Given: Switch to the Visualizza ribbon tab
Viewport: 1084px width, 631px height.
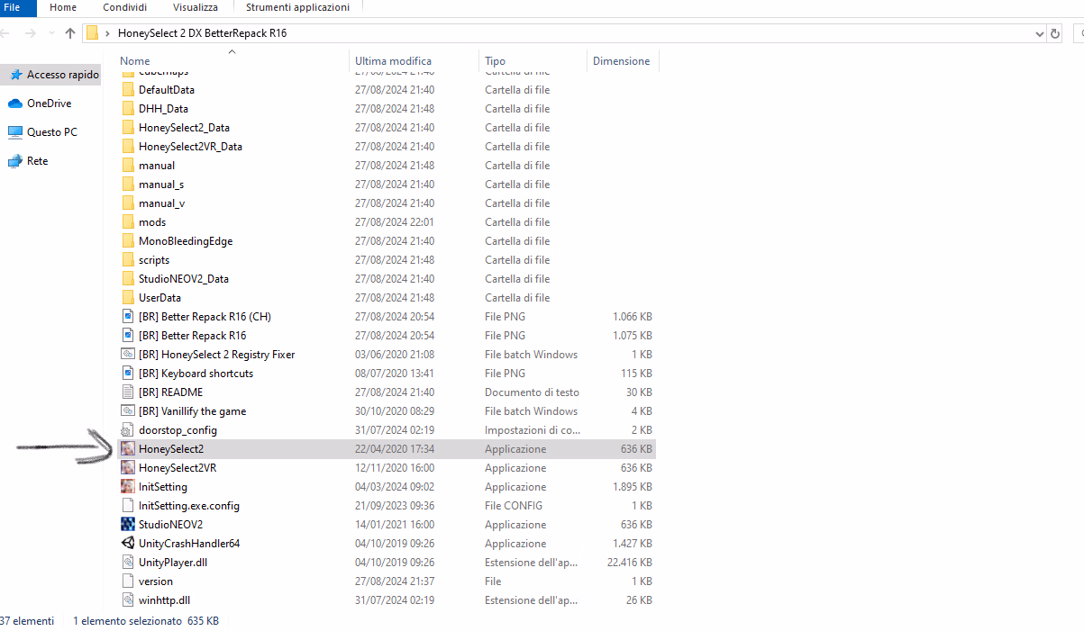Looking at the screenshot, I should (196, 7).
